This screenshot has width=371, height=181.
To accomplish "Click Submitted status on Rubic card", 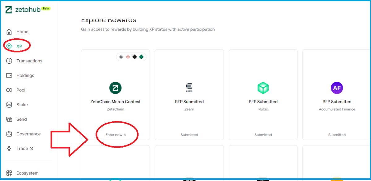I will tap(263, 135).
